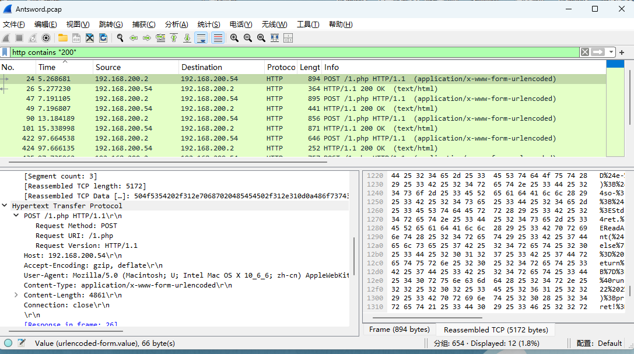Click the stop capture square icon
Screen dimensions: 634x354
click(x=19, y=38)
